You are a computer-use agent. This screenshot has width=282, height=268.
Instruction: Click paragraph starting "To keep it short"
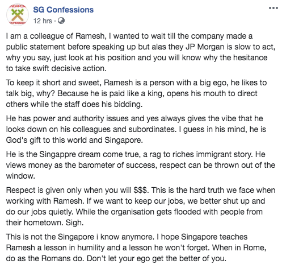pos(136,93)
